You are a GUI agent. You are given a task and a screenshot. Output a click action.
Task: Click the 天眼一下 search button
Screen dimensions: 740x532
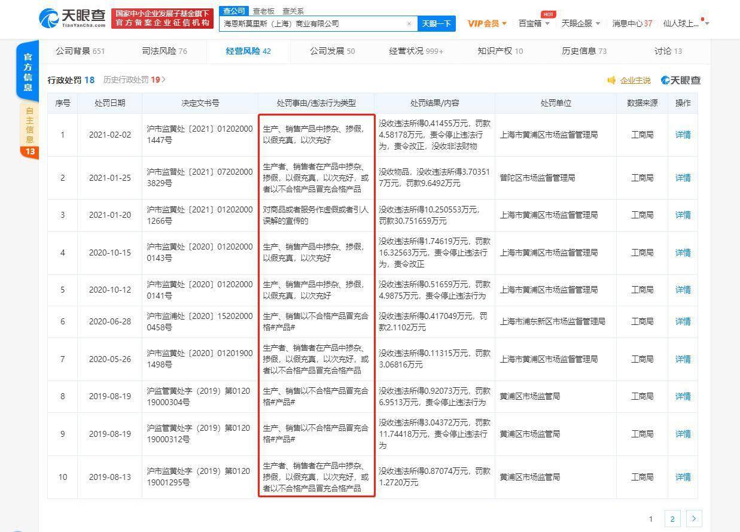click(436, 24)
